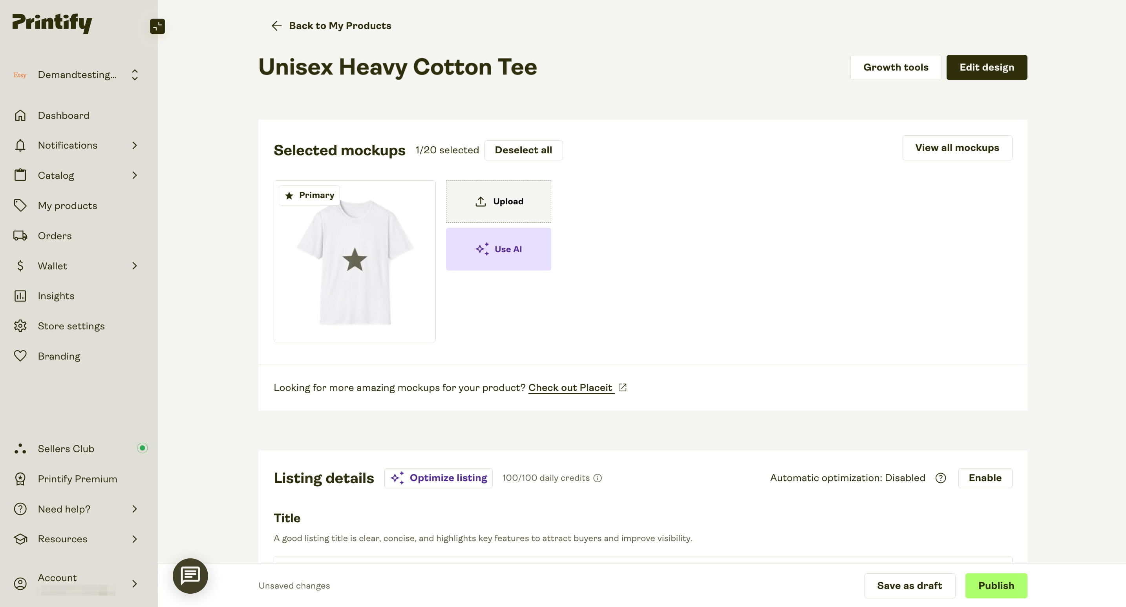This screenshot has width=1126, height=607.
Task: Open Catalog using the clipboard icon
Action: pyautogui.click(x=20, y=175)
